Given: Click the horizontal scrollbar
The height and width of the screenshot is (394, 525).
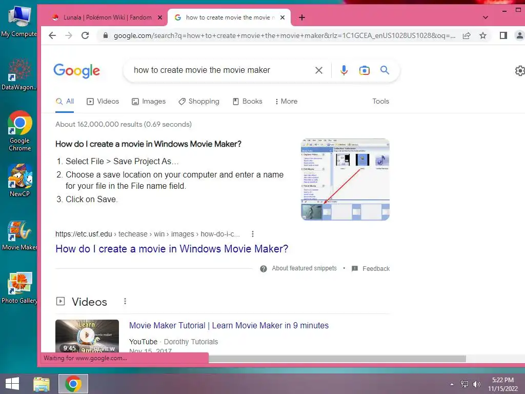Looking at the screenshot, I should tap(337, 359).
